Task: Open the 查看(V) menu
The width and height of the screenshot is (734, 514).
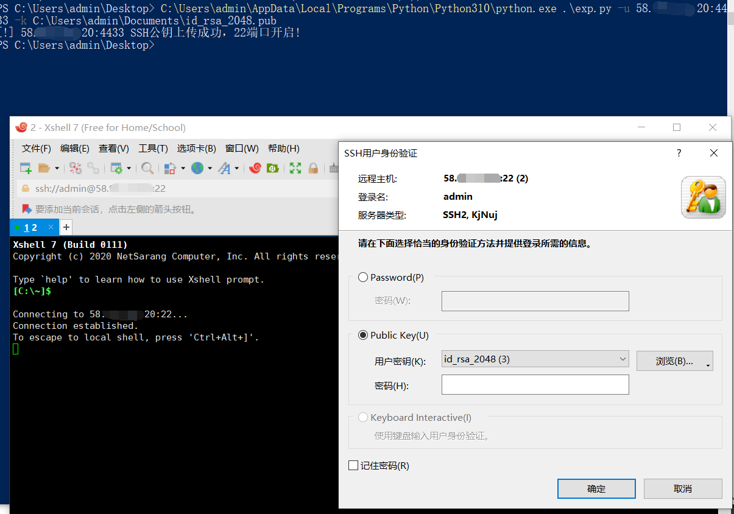Action: coord(114,148)
